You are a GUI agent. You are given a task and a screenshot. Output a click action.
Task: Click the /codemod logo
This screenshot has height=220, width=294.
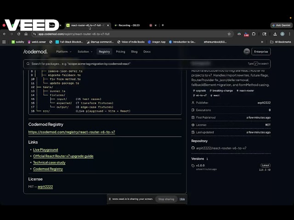[x=35, y=52]
